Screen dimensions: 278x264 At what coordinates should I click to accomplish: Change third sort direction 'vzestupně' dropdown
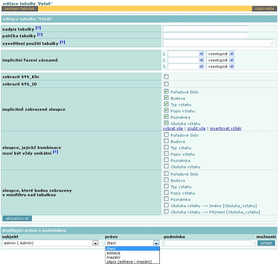221,66
